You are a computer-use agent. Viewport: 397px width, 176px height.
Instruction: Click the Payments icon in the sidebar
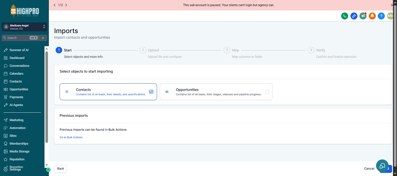[x=6, y=97]
